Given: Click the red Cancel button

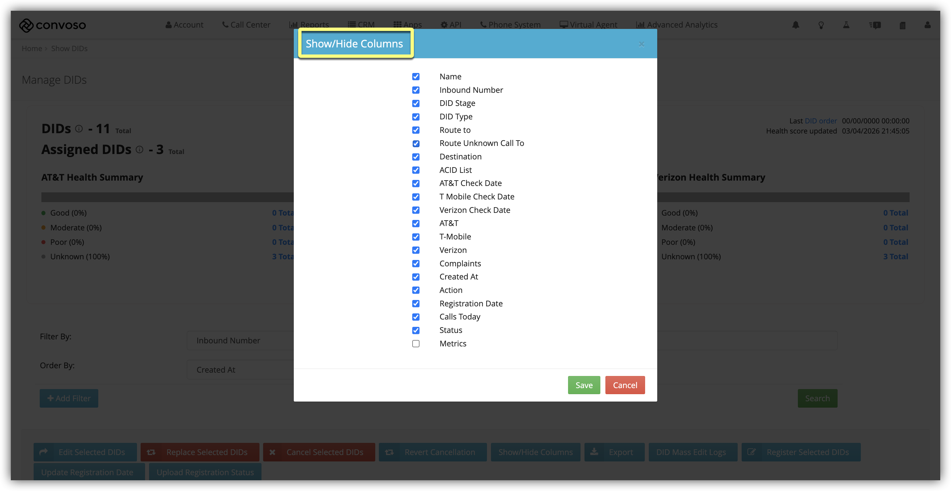Looking at the screenshot, I should click(x=625, y=385).
